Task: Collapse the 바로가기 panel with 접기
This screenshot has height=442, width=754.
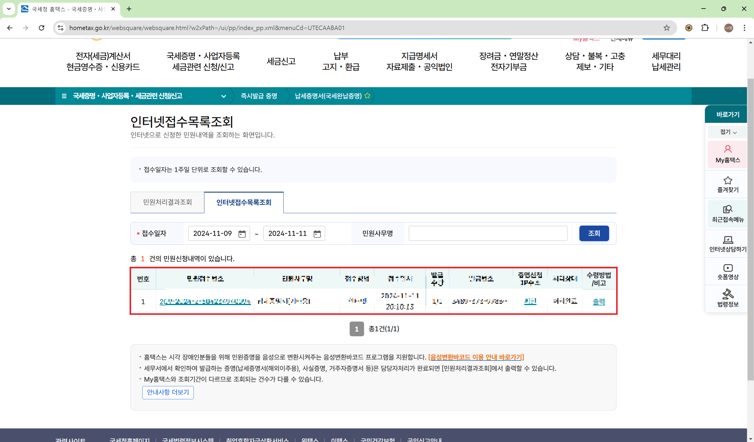Action: tap(727, 132)
